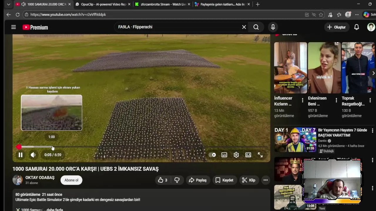Screen dimensions: 376x211
Task: Open options for İnfluencer Kızların short
Action: pyautogui.click(x=303, y=100)
